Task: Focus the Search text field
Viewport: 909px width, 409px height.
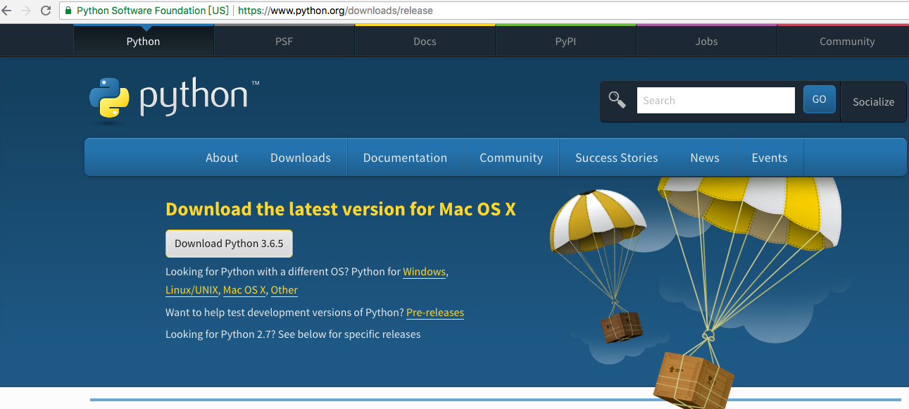Action: (716, 100)
